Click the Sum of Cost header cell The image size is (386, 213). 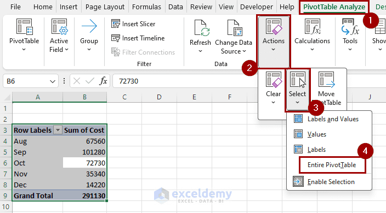(84, 130)
